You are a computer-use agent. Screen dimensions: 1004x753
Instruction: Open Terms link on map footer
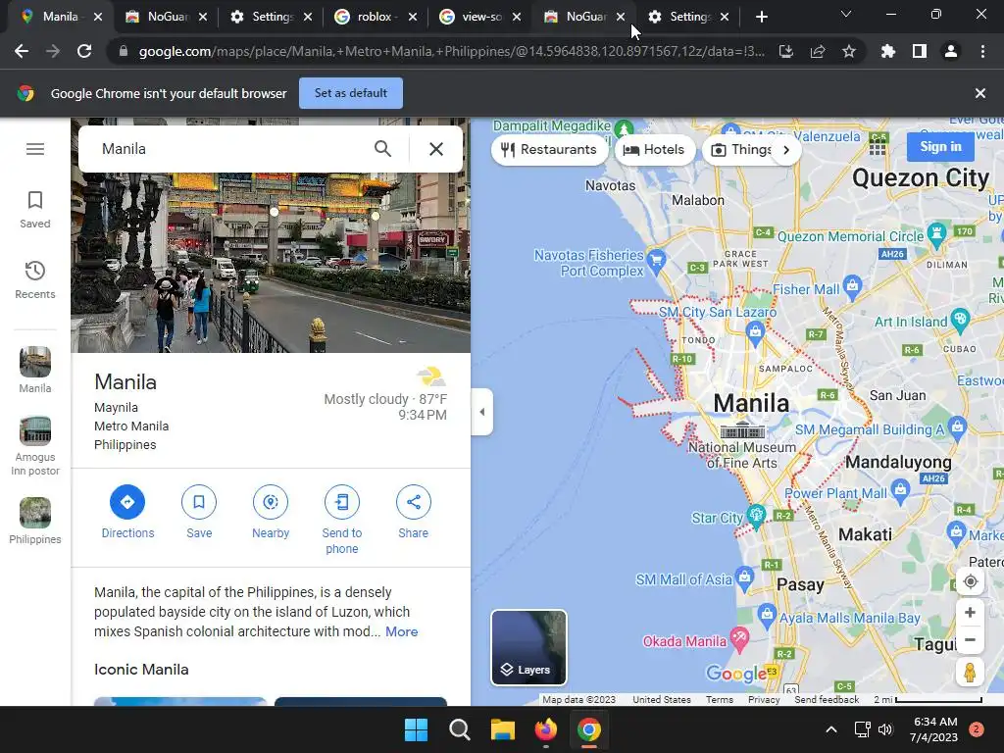click(x=720, y=700)
